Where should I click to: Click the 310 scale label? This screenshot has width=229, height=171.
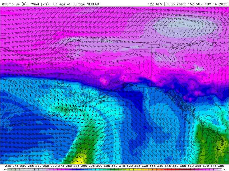click(x=114, y=166)
